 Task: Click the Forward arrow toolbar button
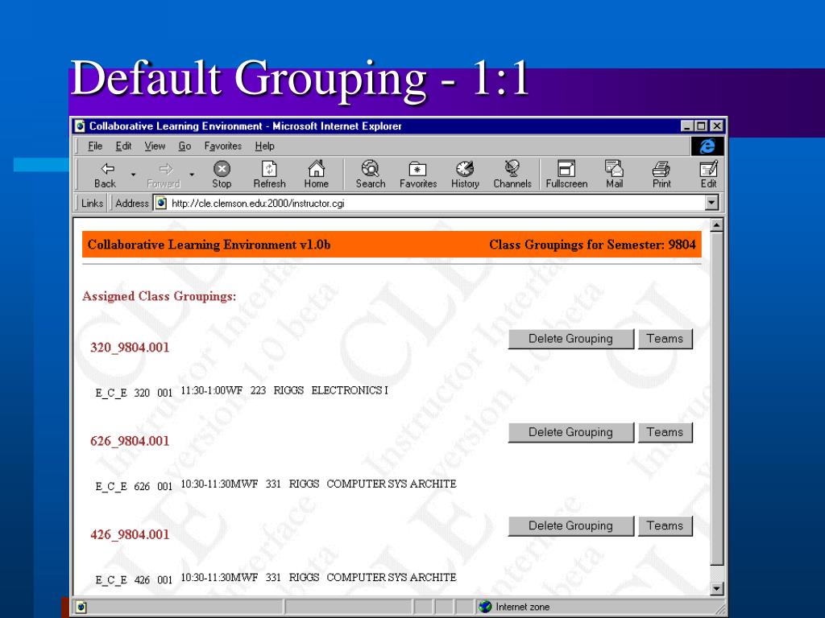click(164, 175)
